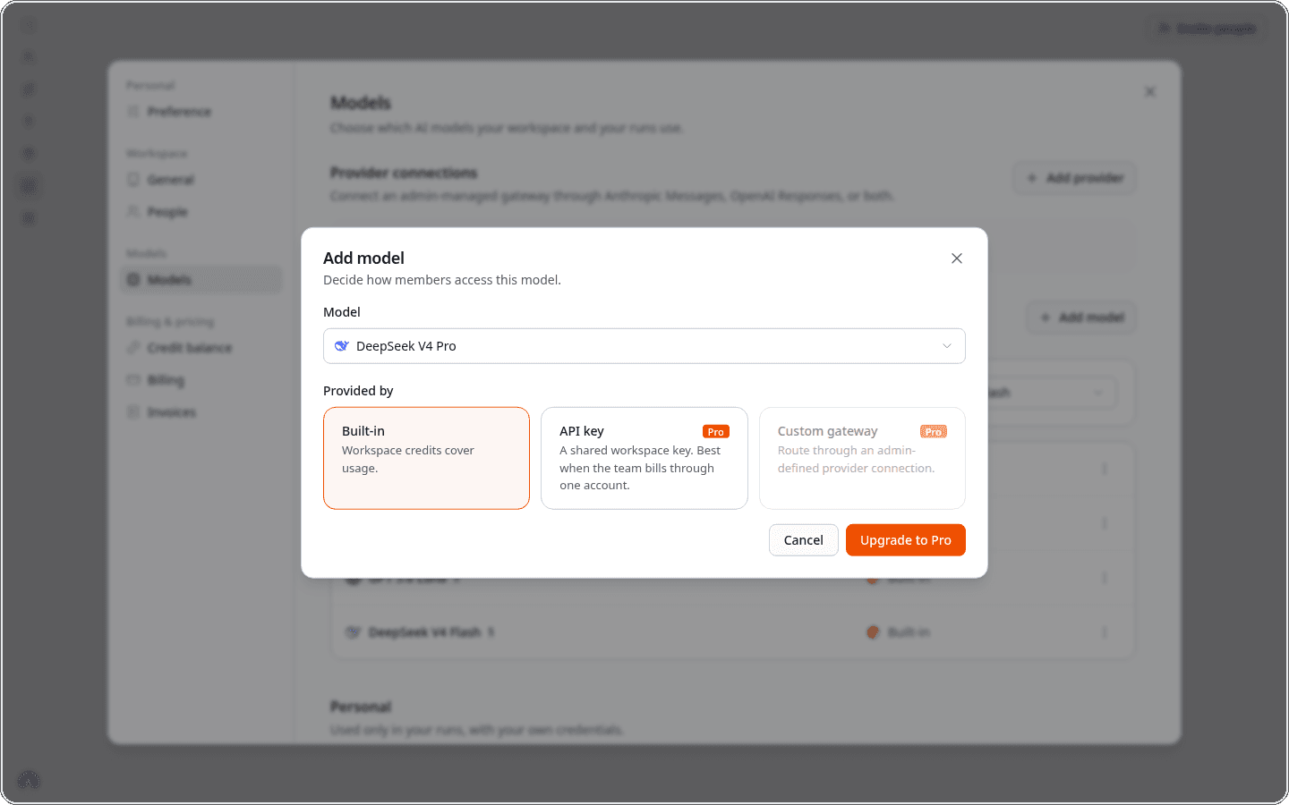Click Upgrade to Pro button
The image size is (1289, 805).
[906, 540]
